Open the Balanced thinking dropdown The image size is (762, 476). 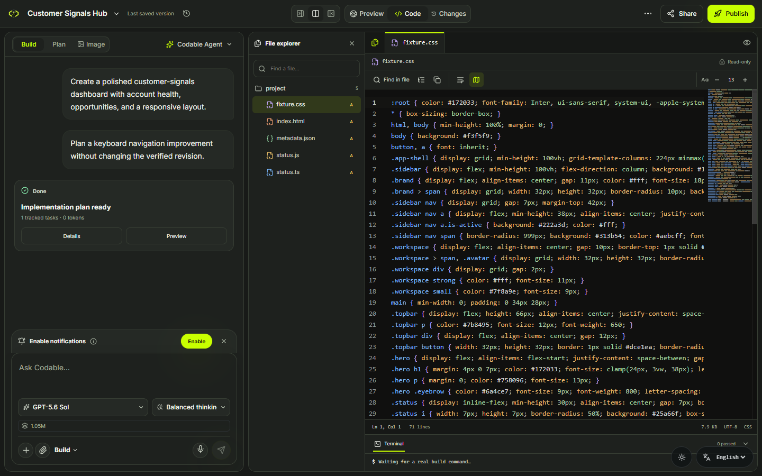click(x=191, y=407)
